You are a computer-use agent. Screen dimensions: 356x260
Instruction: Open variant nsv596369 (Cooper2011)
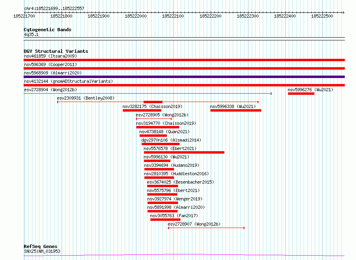coord(50,64)
